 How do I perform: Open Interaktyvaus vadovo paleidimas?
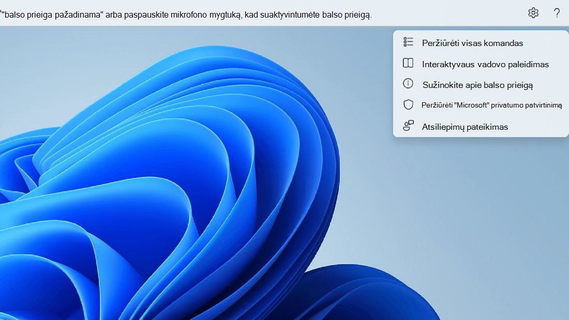pyautogui.click(x=481, y=64)
